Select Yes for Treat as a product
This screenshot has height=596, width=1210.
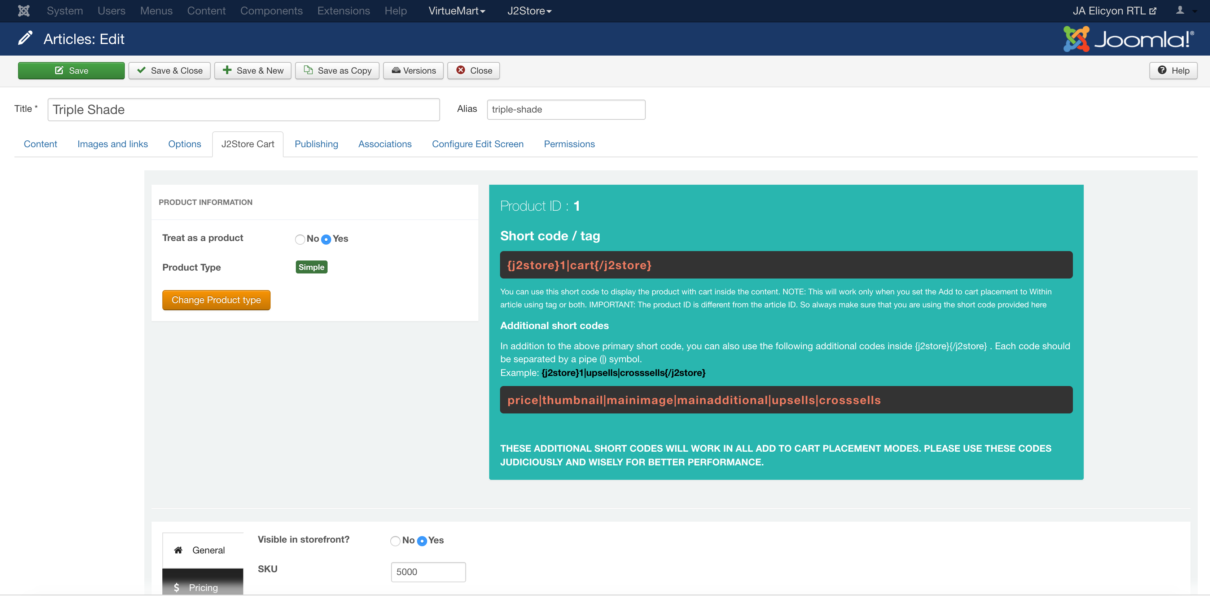tap(326, 240)
